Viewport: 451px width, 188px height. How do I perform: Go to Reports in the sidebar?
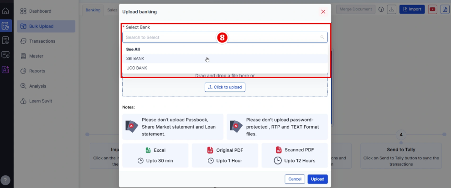click(37, 71)
